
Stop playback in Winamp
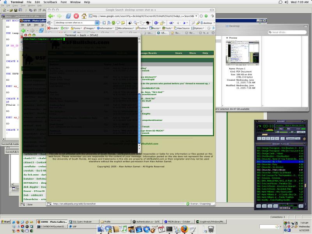click(273, 138)
